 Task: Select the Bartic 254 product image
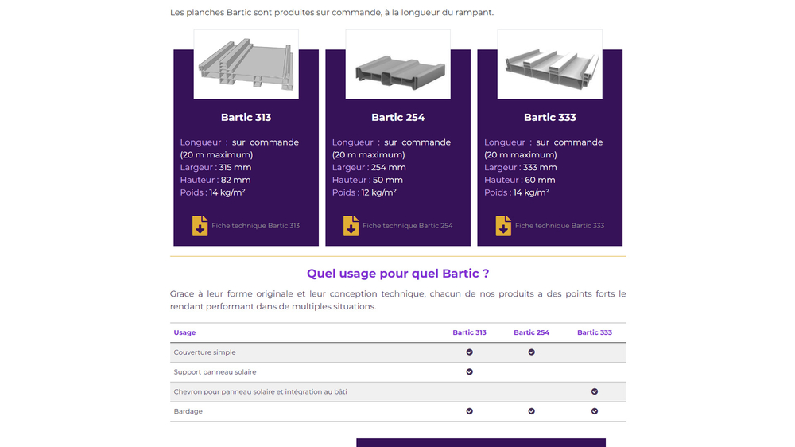(x=398, y=64)
